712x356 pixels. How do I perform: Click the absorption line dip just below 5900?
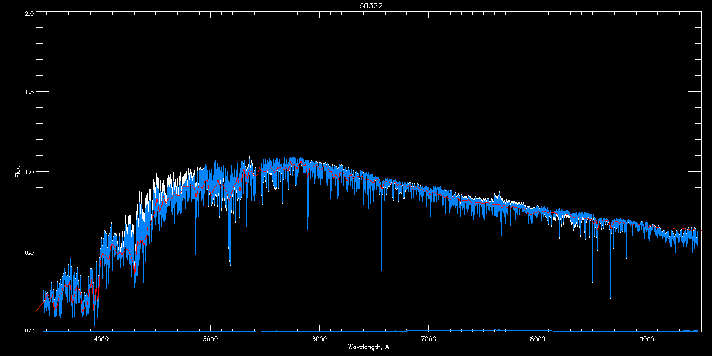point(307,228)
